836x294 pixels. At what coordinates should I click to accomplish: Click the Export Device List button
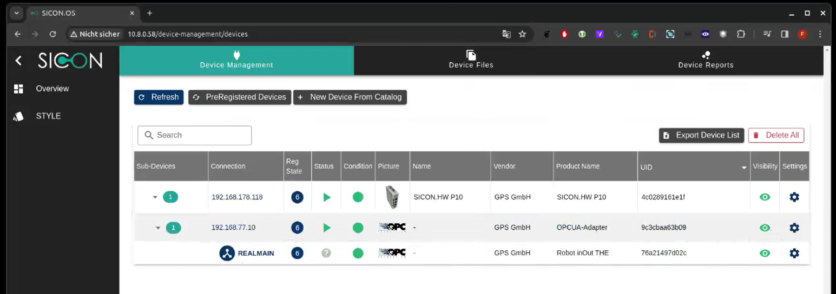(x=701, y=135)
